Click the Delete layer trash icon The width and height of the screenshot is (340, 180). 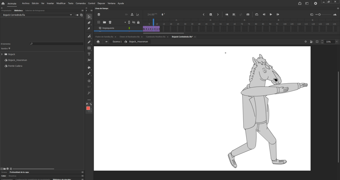pyautogui.click(x=110, y=22)
